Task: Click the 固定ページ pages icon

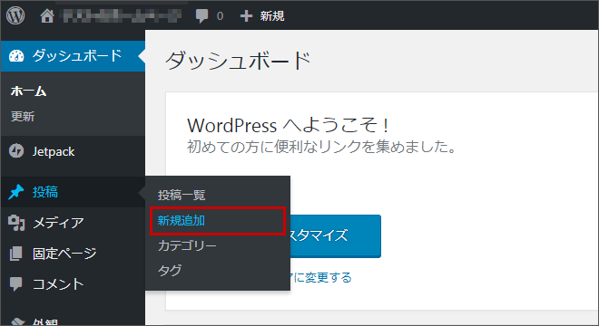Action: 16,254
